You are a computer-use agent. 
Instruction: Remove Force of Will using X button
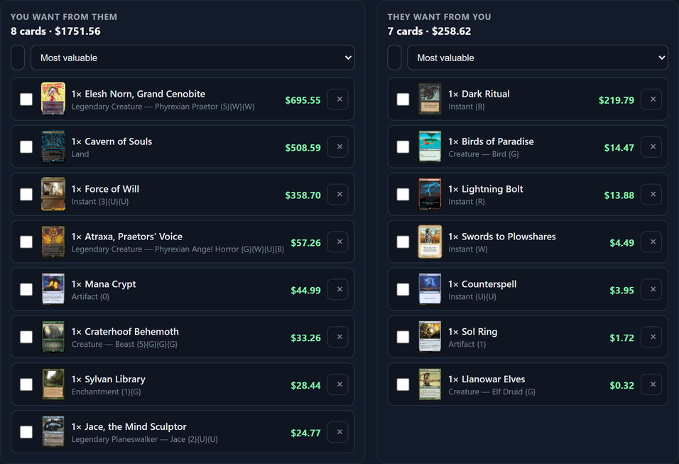pyautogui.click(x=338, y=194)
